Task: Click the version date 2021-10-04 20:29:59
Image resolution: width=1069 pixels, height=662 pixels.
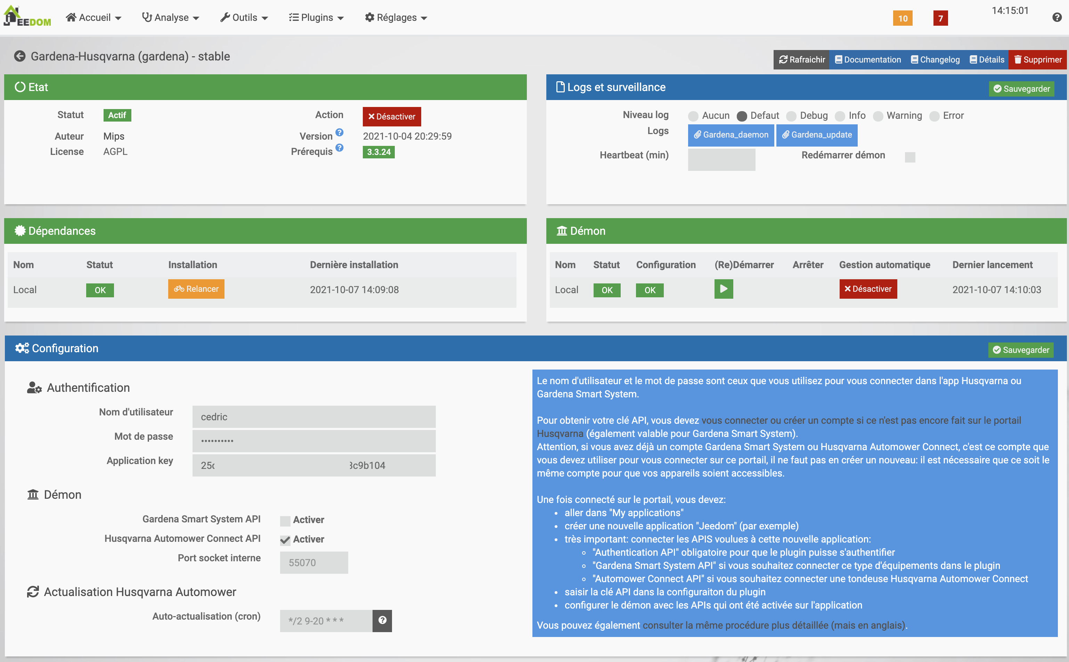Action: pyautogui.click(x=407, y=136)
